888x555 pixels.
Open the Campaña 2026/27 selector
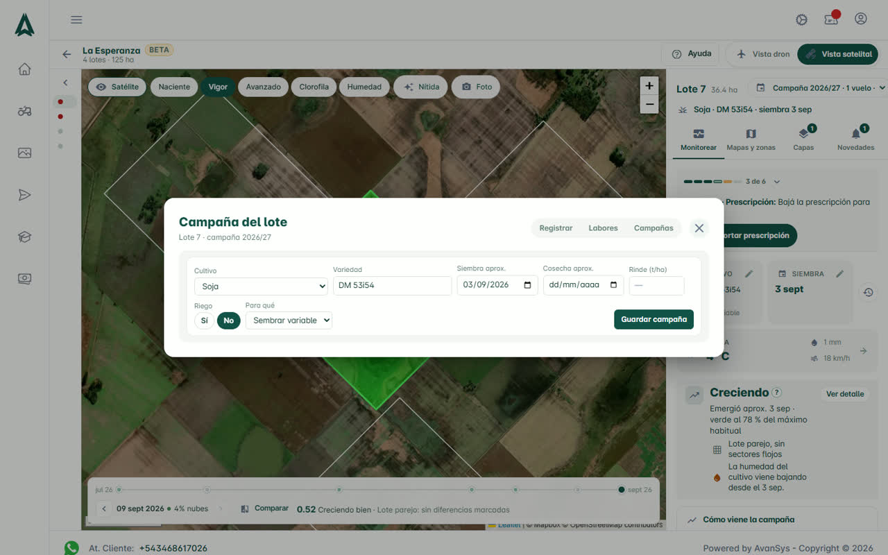pos(821,88)
